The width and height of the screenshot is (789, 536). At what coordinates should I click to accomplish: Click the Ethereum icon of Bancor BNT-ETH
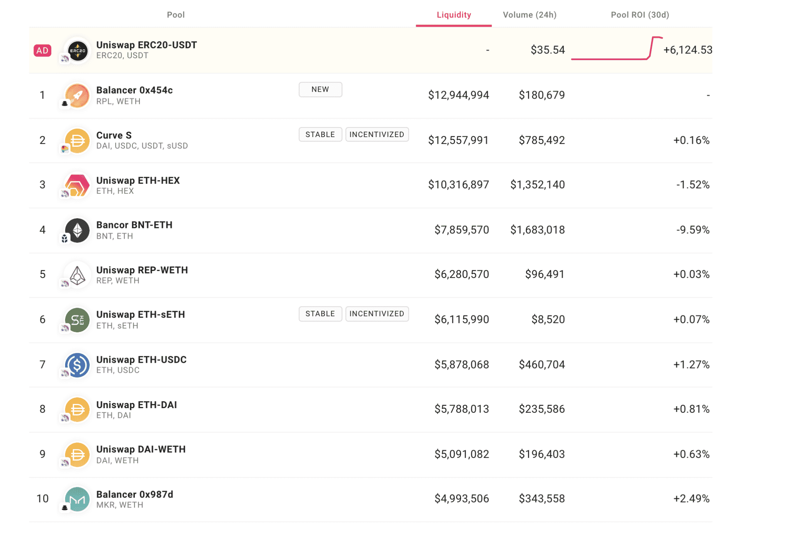tap(77, 230)
